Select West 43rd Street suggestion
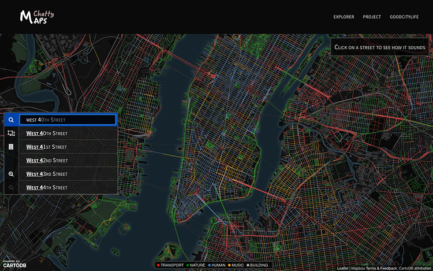This screenshot has width=433, height=271. (68, 174)
